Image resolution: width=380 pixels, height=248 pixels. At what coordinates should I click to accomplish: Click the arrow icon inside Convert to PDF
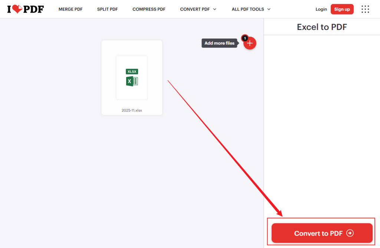coord(349,233)
